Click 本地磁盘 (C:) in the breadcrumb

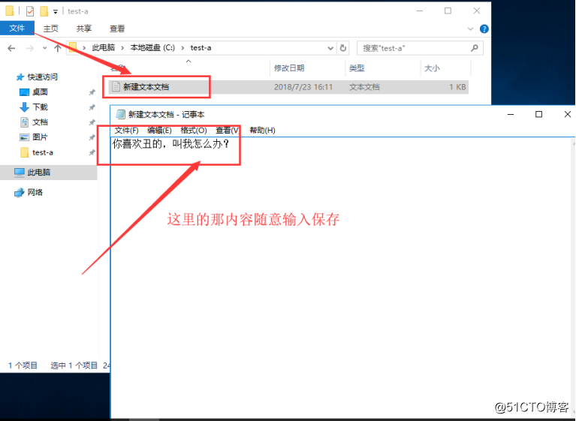[x=152, y=48]
